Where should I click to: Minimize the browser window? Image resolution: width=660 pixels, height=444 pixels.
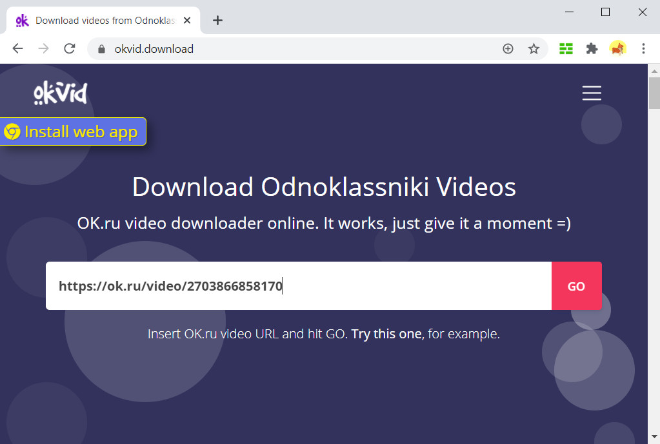(x=569, y=12)
